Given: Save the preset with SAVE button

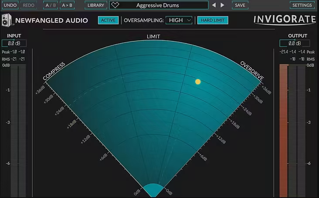Looking at the screenshot, I should coord(240,5).
